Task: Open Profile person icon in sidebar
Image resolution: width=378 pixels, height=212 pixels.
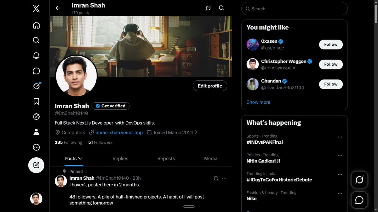Action: pyautogui.click(x=36, y=132)
